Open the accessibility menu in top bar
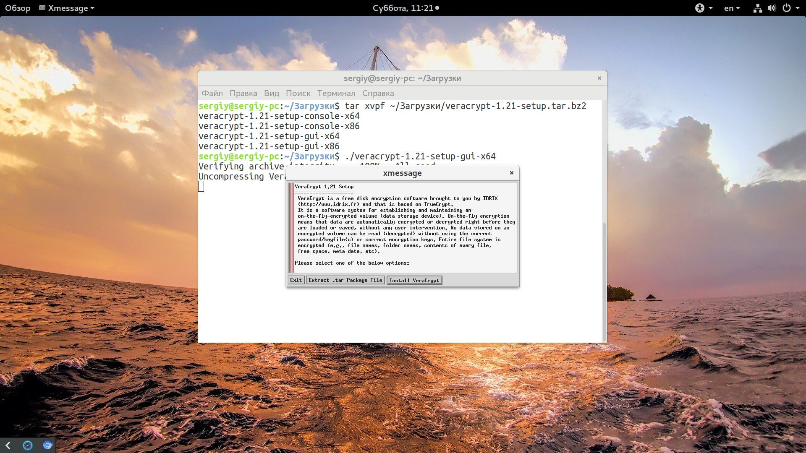This screenshot has width=806, height=453. tap(704, 8)
